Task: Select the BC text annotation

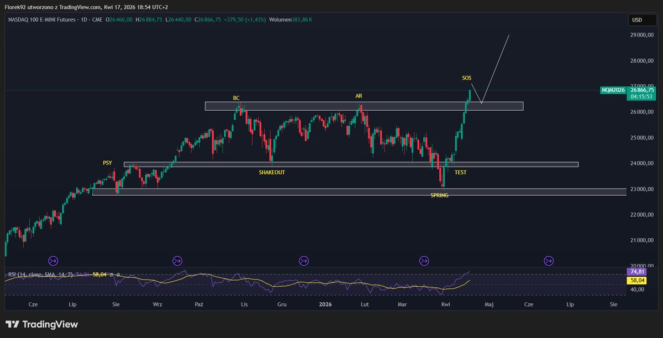Action: pos(236,98)
